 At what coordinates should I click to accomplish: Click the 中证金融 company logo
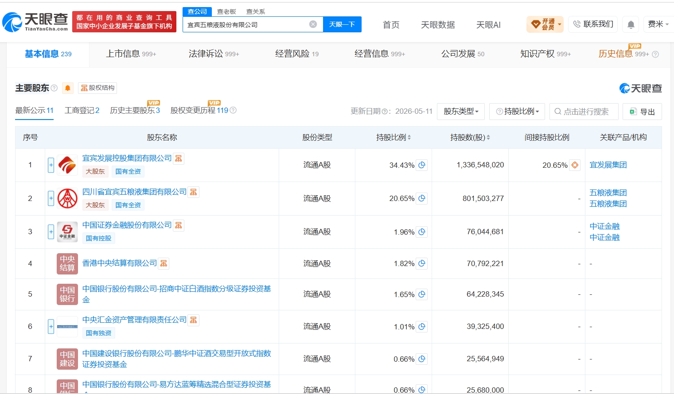67,232
